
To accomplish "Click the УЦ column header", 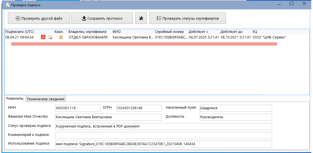I will (x=255, y=32).
